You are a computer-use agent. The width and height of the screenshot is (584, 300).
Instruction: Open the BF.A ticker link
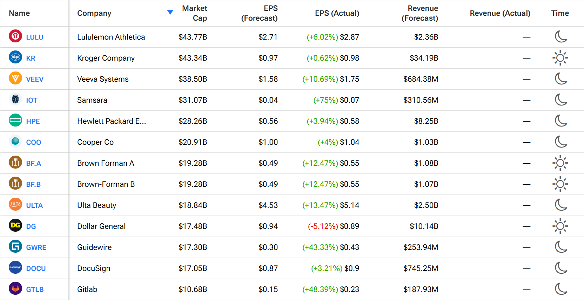(x=34, y=163)
